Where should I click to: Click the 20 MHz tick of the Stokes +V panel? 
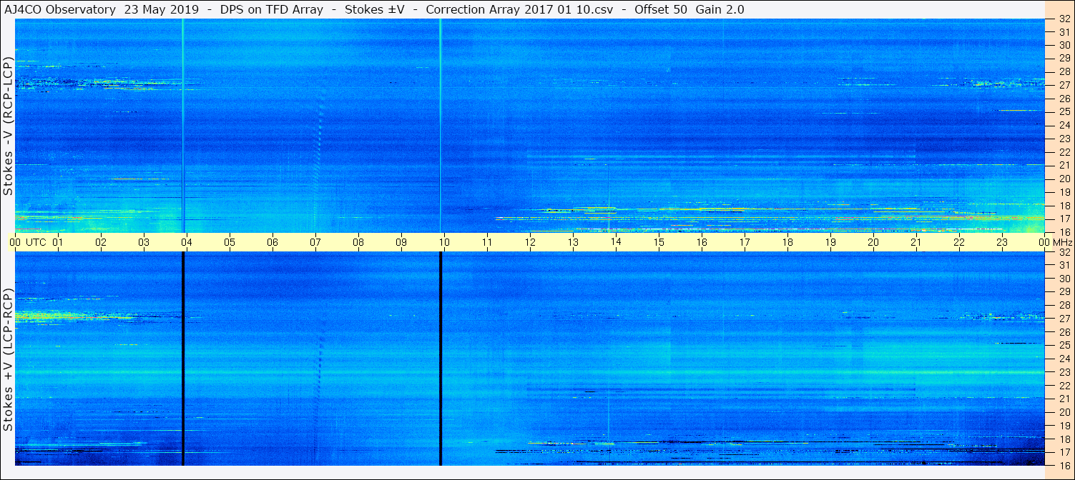pyautogui.click(x=1064, y=412)
